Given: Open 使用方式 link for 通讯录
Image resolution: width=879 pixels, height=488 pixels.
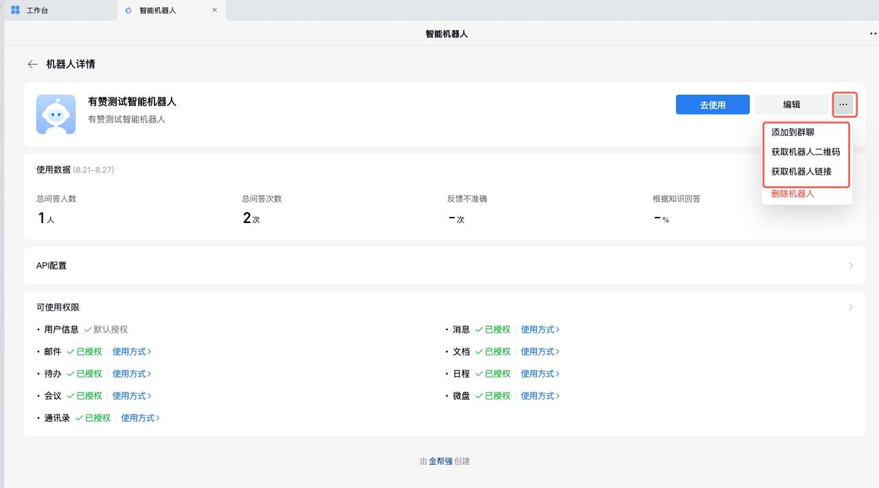Looking at the screenshot, I should [x=141, y=417].
